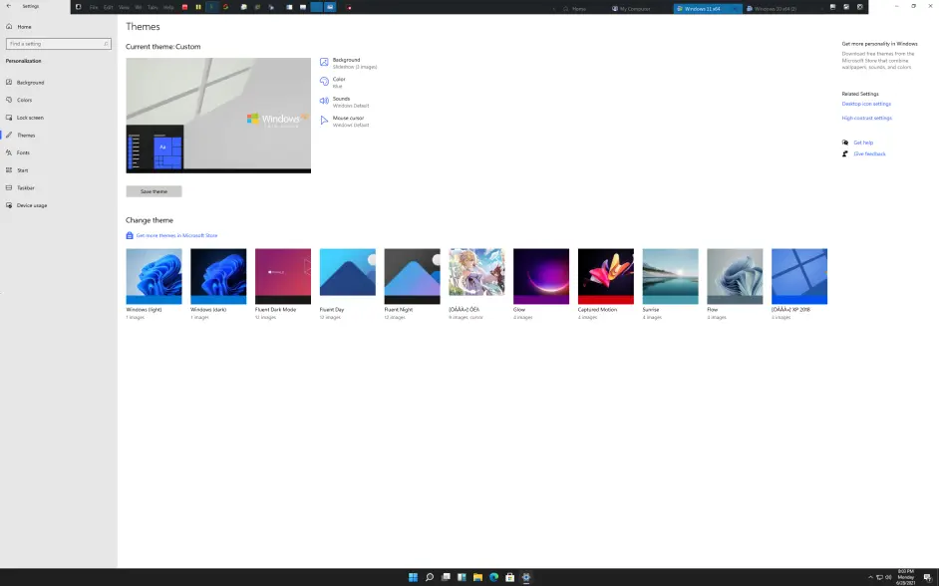
Task: Click the Windows Start button on taskbar
Action: click(x=414, y=577)
